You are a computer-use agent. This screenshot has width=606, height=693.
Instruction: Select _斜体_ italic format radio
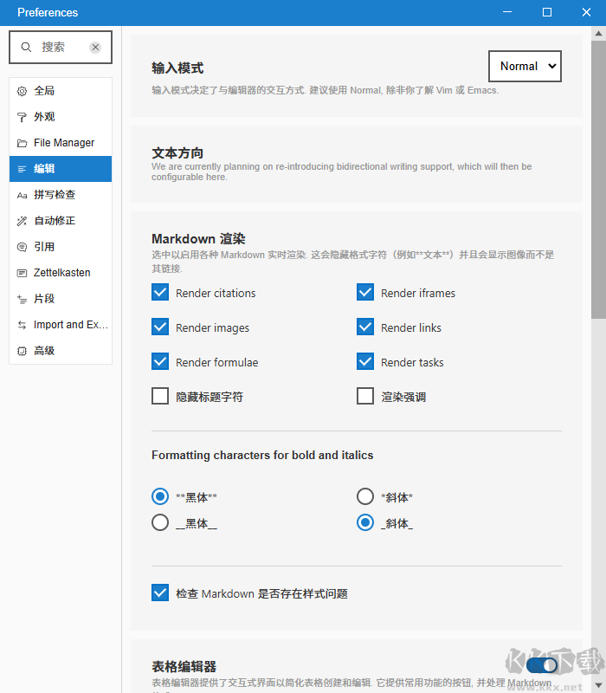coord(365,522)
